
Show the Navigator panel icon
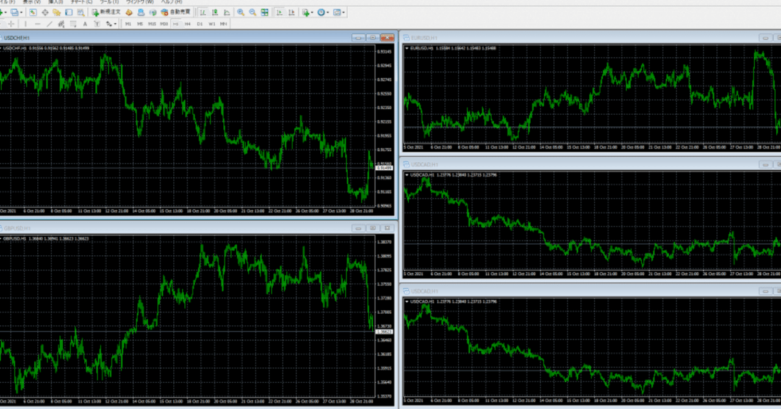(x=57, y=12)
